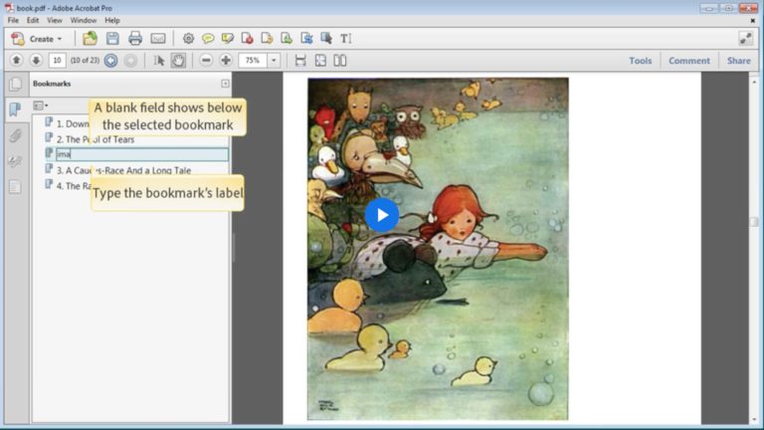Open the Attachments paperclip panel
764x430 pixels.
[15, 135]
